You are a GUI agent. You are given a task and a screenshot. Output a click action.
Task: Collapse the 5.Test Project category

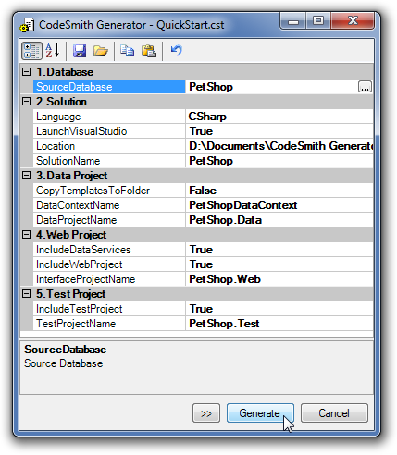coord(27,294)
